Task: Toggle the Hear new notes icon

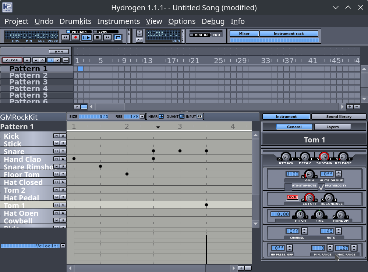Action: point(161,116)
